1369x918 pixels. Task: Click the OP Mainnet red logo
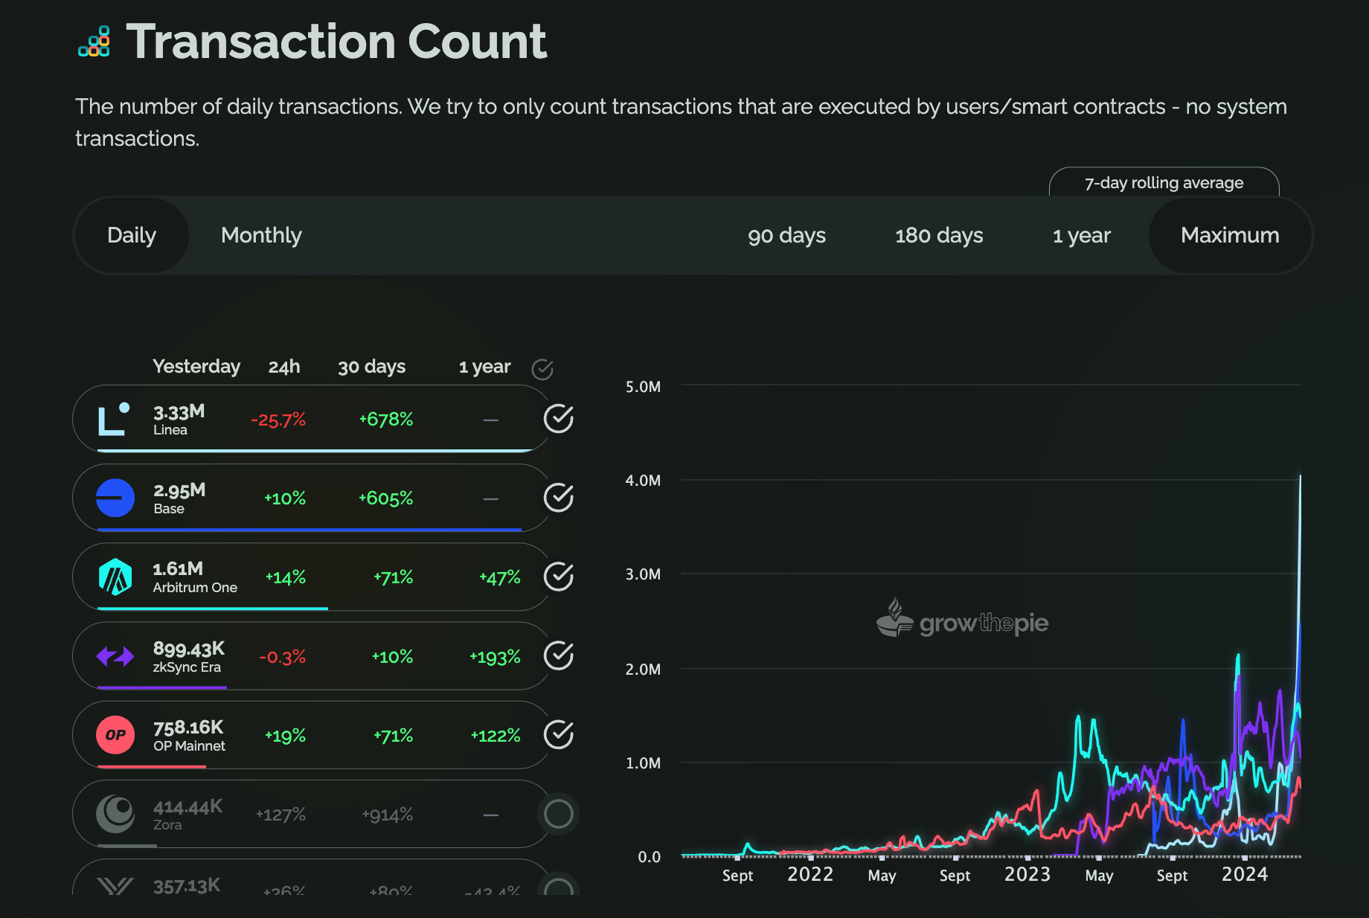click(x=115, y=735)
